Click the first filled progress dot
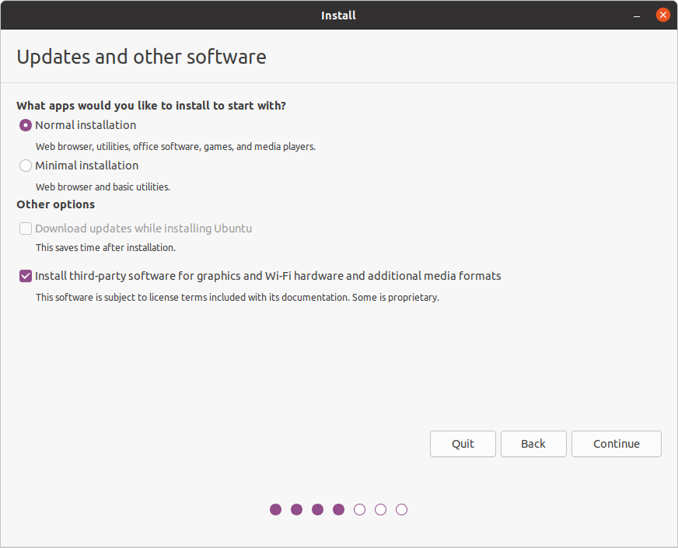Image resolution: width=678 pixels, height=548 pixels. pyautogui.click(x=275, y=509)
